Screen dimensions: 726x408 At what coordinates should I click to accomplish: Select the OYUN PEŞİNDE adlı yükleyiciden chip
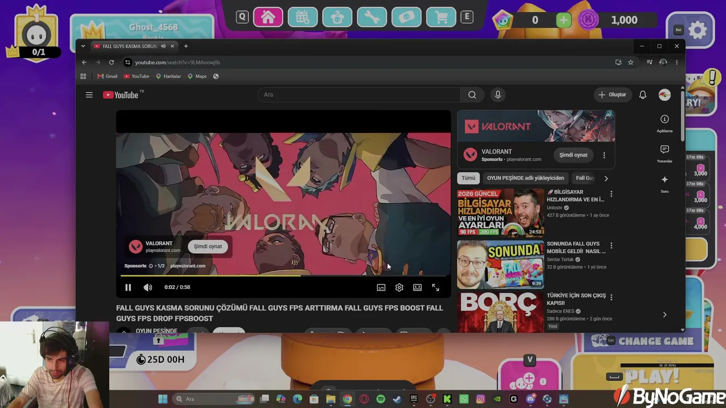click(526, 178)
